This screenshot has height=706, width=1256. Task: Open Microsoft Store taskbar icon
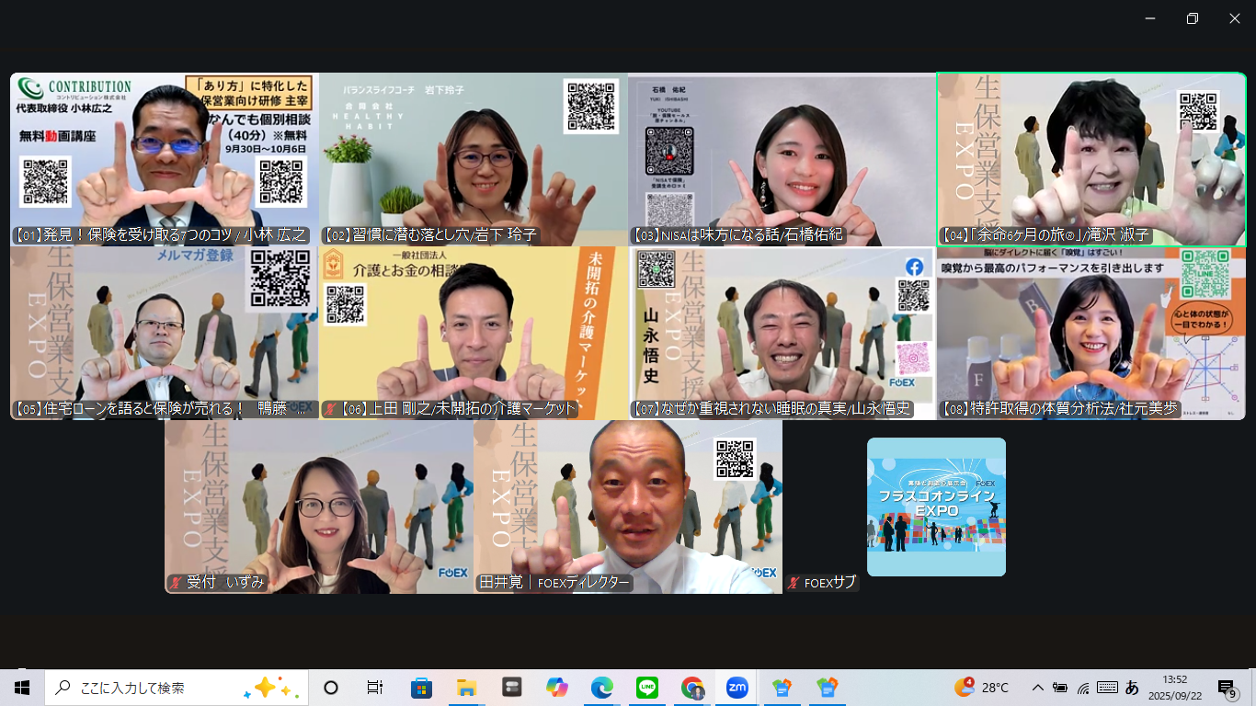pyautogui.click(x=421, y=688)
